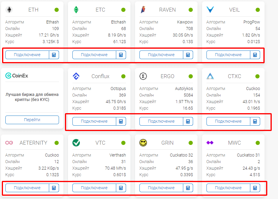
Task: Click the blue VEIL logo
Action: (210, 10)
